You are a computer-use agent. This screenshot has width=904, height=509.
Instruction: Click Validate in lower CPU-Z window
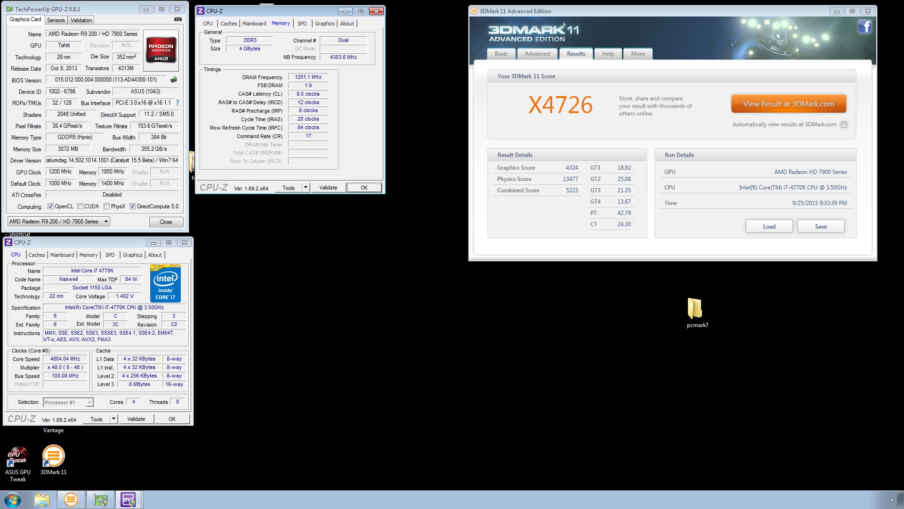point(136,419)
